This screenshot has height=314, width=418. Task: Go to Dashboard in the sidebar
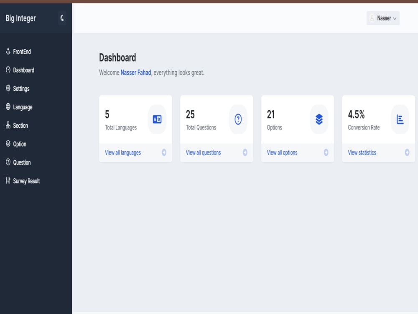point(24,70)
